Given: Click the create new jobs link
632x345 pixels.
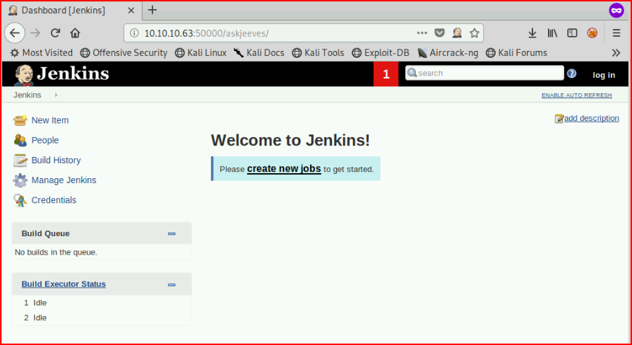Looking at the screenshot, I should 284,169.
